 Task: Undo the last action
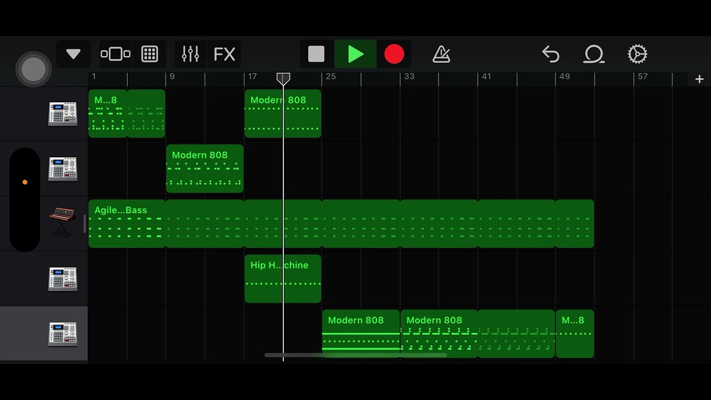550,54
